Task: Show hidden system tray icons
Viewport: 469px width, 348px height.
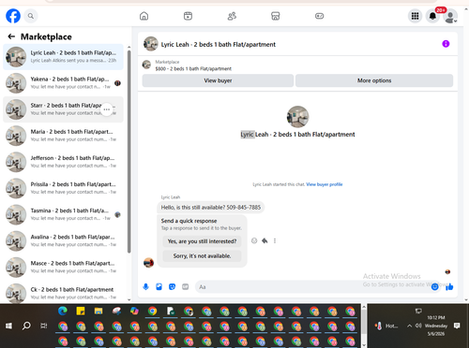Action: (409, 326)
